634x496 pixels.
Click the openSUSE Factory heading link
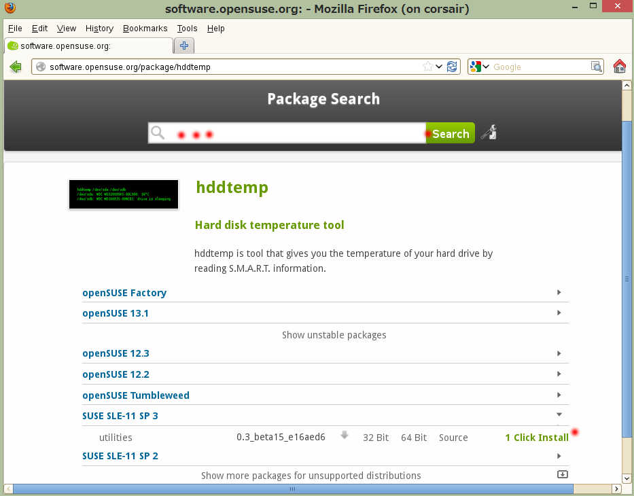(124, 293)
